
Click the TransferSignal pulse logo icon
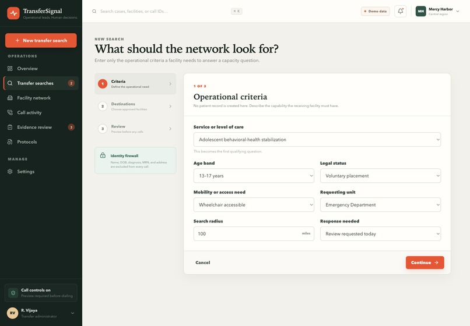[x=13, y=13]
